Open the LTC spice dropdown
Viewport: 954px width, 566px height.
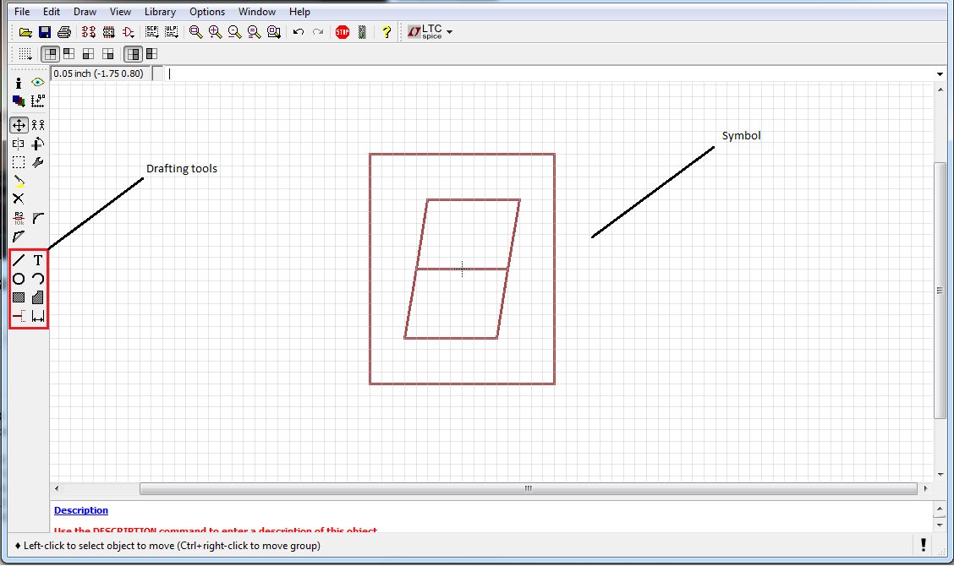point(448,31)
